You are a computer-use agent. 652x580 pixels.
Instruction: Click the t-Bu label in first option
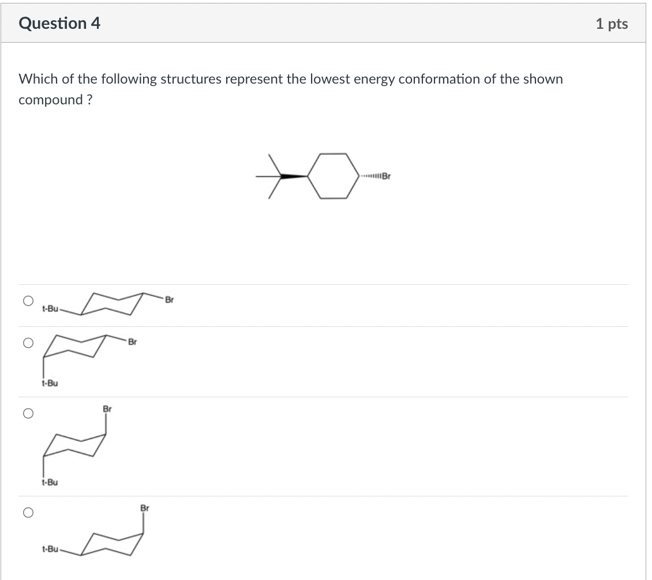tap(49, 308)
